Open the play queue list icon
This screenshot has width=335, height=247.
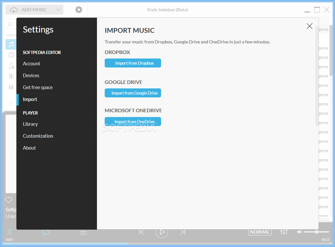point(83,233)
